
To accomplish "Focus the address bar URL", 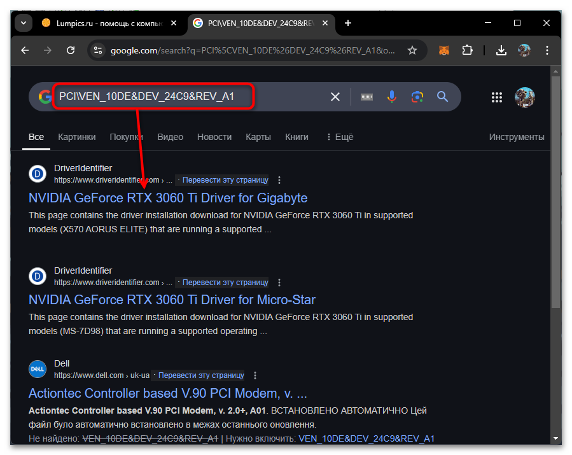I will click(253, 50).
